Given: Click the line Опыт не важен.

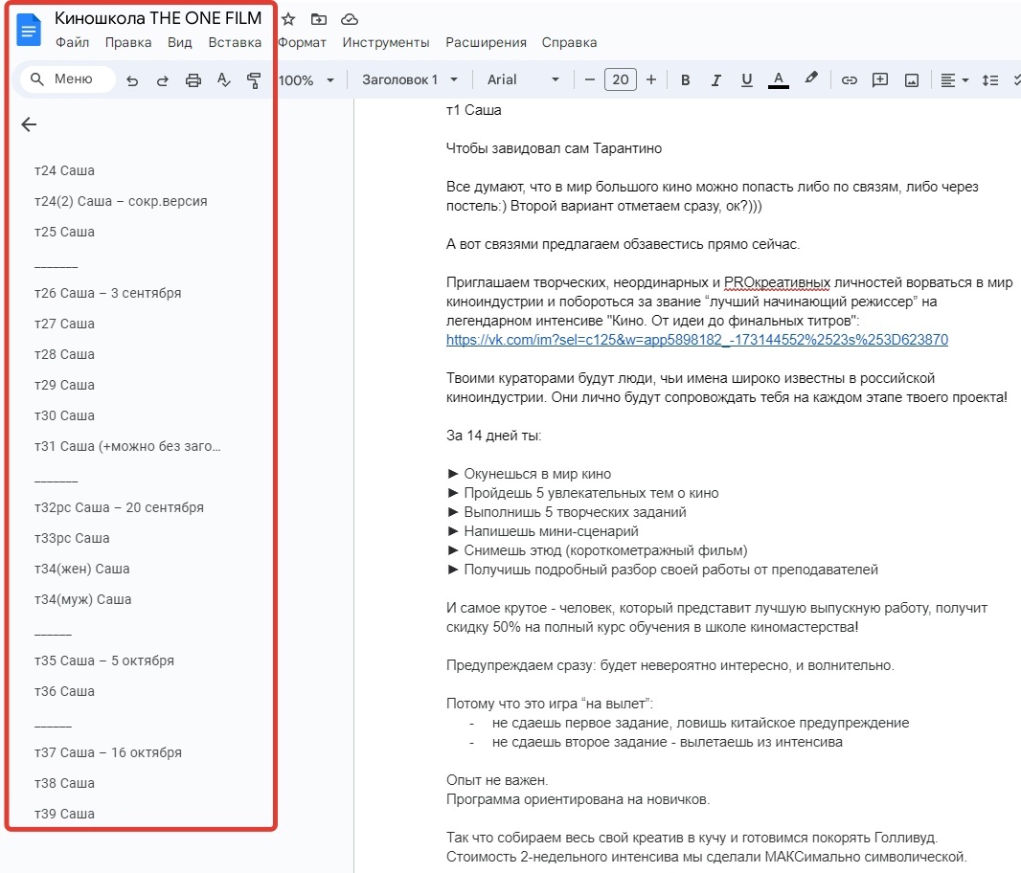Looking at the screenshot, I should (x=497, y=780).
